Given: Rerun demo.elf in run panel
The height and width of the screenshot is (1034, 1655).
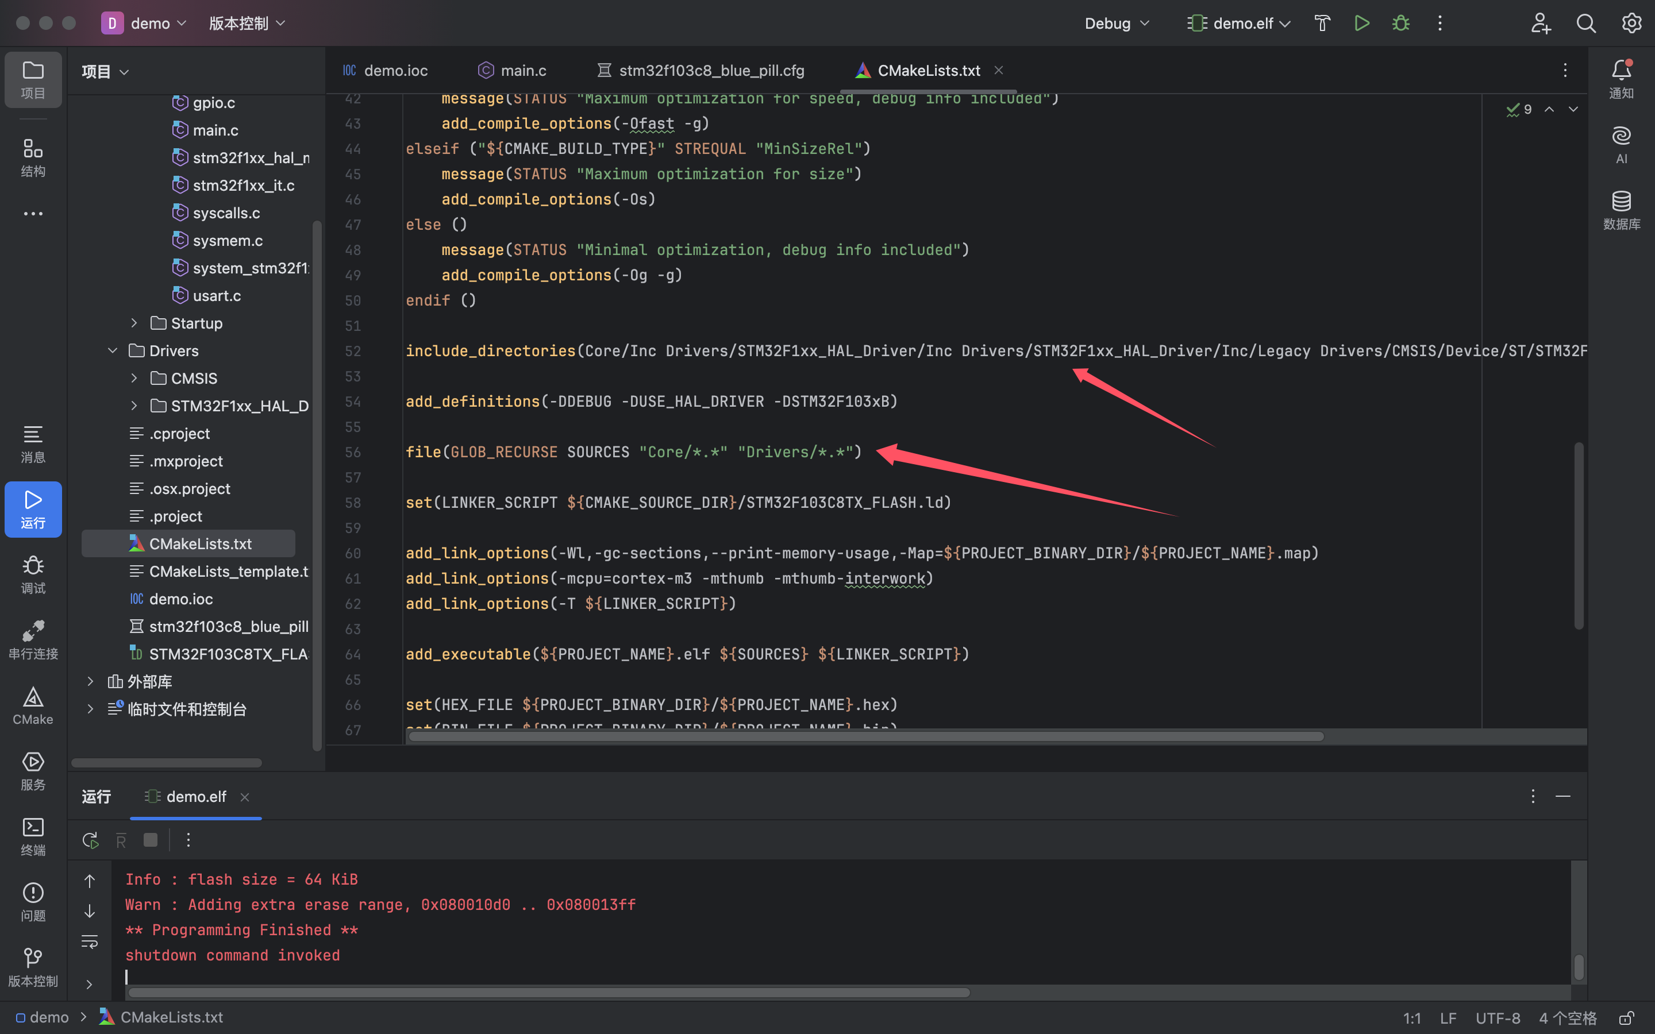Looking at the screenshot, I should tap(90, 840).
